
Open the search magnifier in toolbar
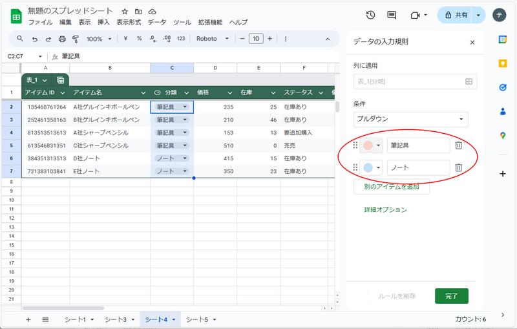(x=20, y=39)
